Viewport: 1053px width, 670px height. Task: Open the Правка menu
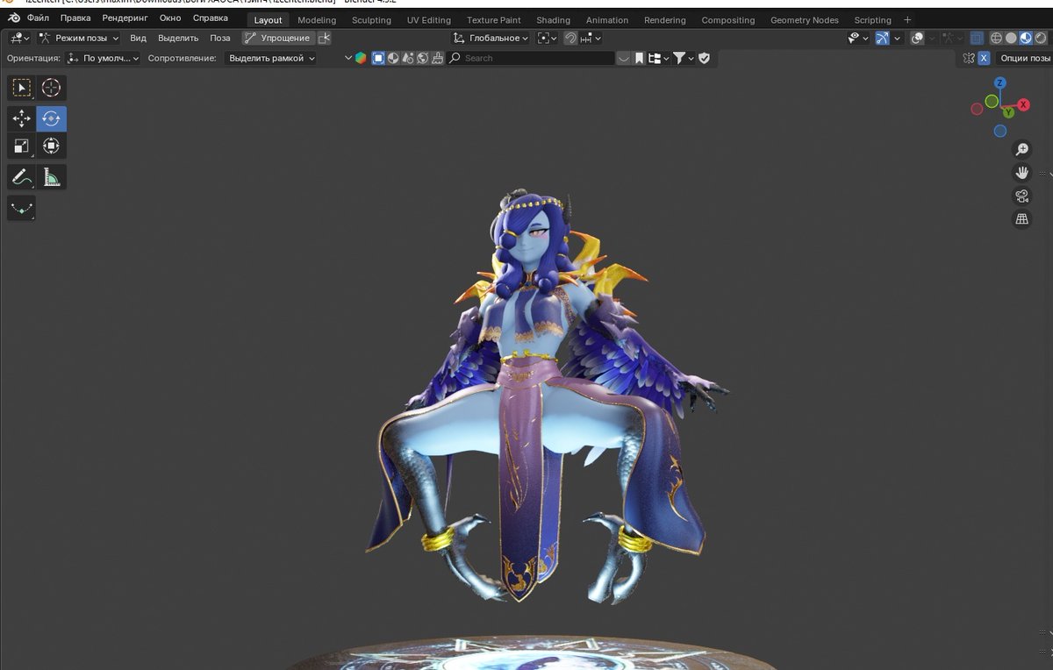coord(75,18)
